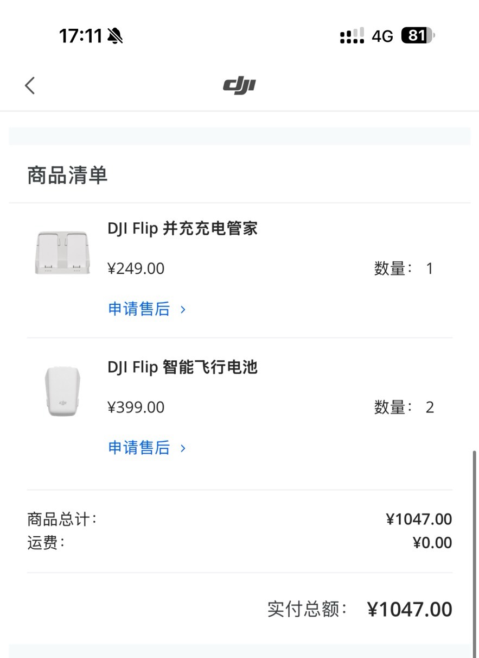Image resolution: width=479 pixels, height=658 pixels.
Task: Tap the 4G network indicator
Action: tap(382, 36)
